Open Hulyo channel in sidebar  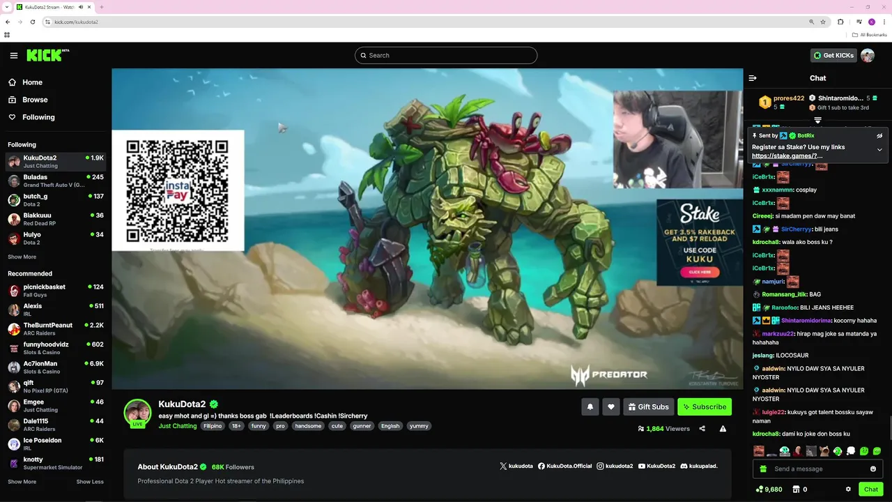(56, 238)
